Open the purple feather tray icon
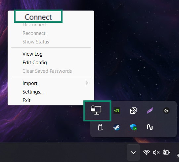Image resolution: width=179 pixels, height=162 pixels. [x=150, y=111]
